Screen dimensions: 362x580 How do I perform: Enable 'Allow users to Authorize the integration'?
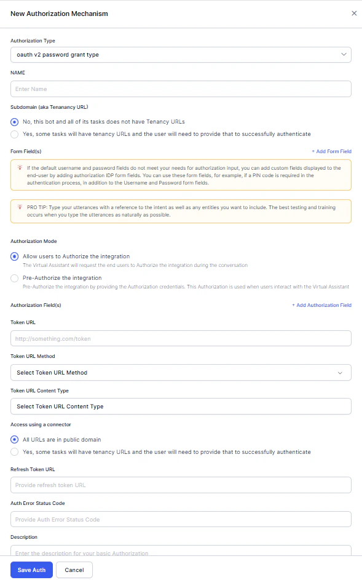[x=14, y=256]
